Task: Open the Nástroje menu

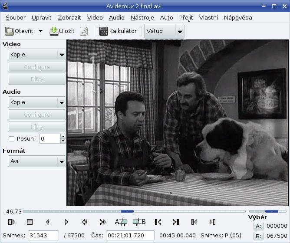Action: click(x=142, y=17)
